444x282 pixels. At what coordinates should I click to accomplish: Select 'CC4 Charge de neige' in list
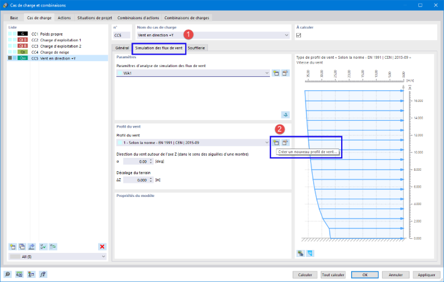57,52
